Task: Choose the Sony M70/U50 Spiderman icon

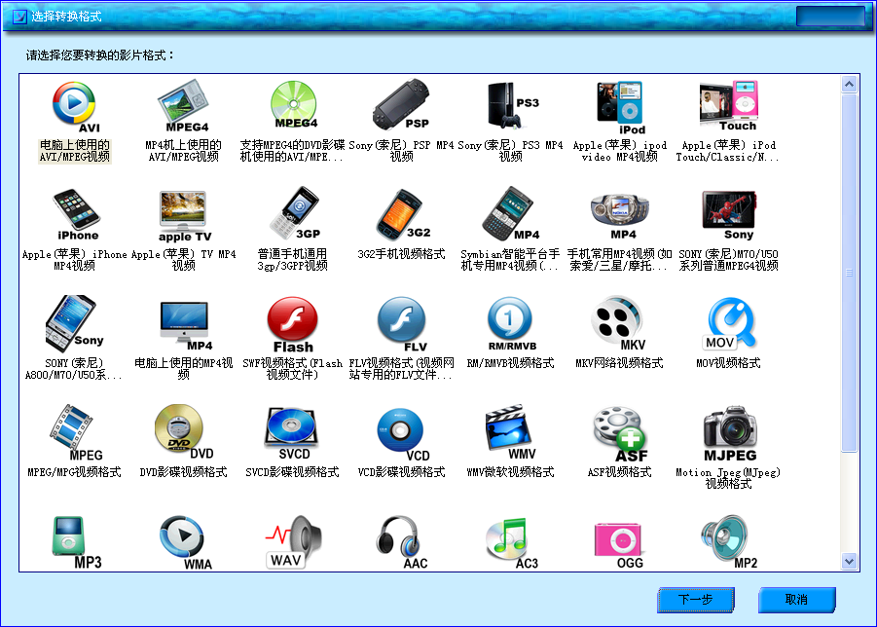Action: point(729,215)
